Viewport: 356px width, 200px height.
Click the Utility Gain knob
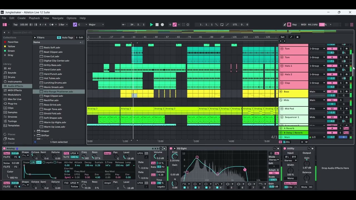coord(307,163)
